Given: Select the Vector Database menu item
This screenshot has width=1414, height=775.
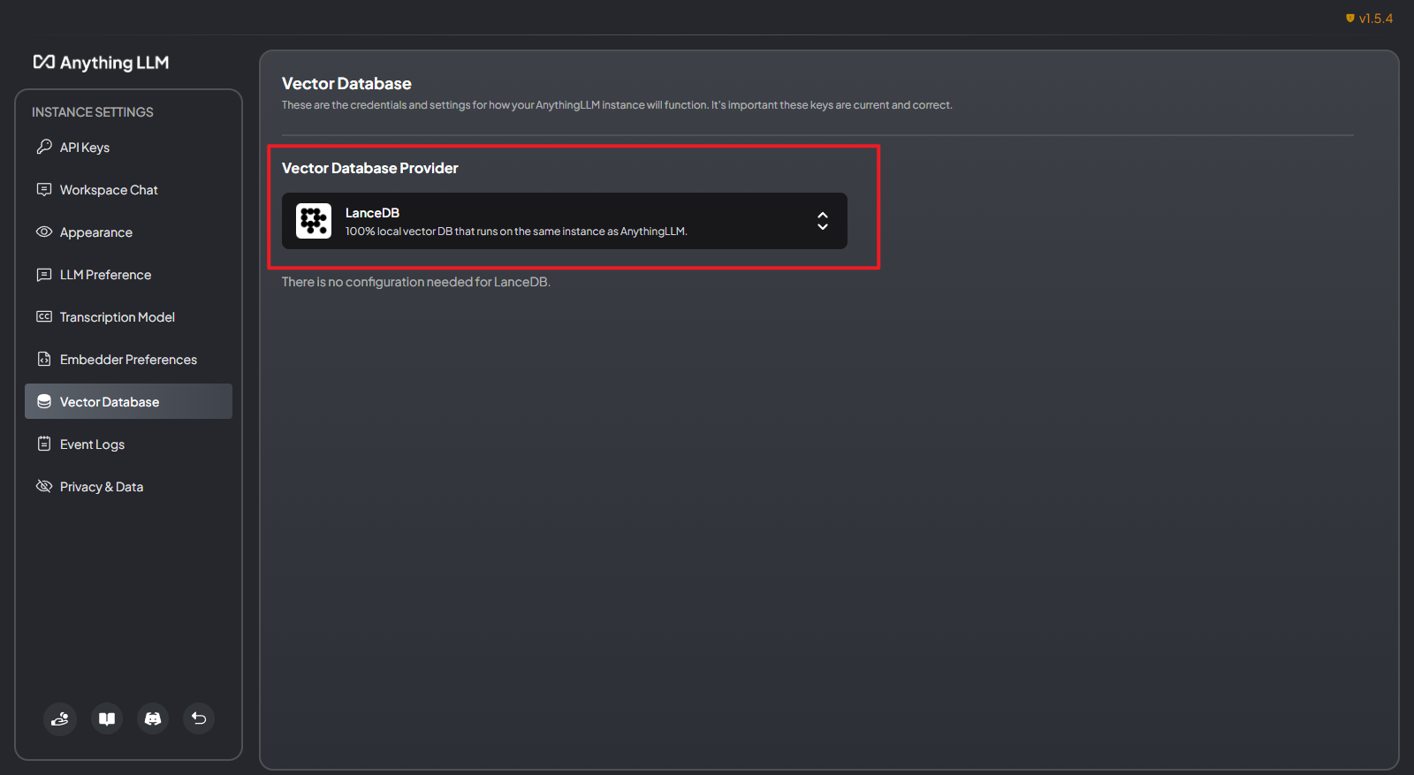Looking at the screenshot, I should click(128, 401).
